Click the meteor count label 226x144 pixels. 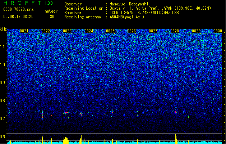[x=51, y=11]
